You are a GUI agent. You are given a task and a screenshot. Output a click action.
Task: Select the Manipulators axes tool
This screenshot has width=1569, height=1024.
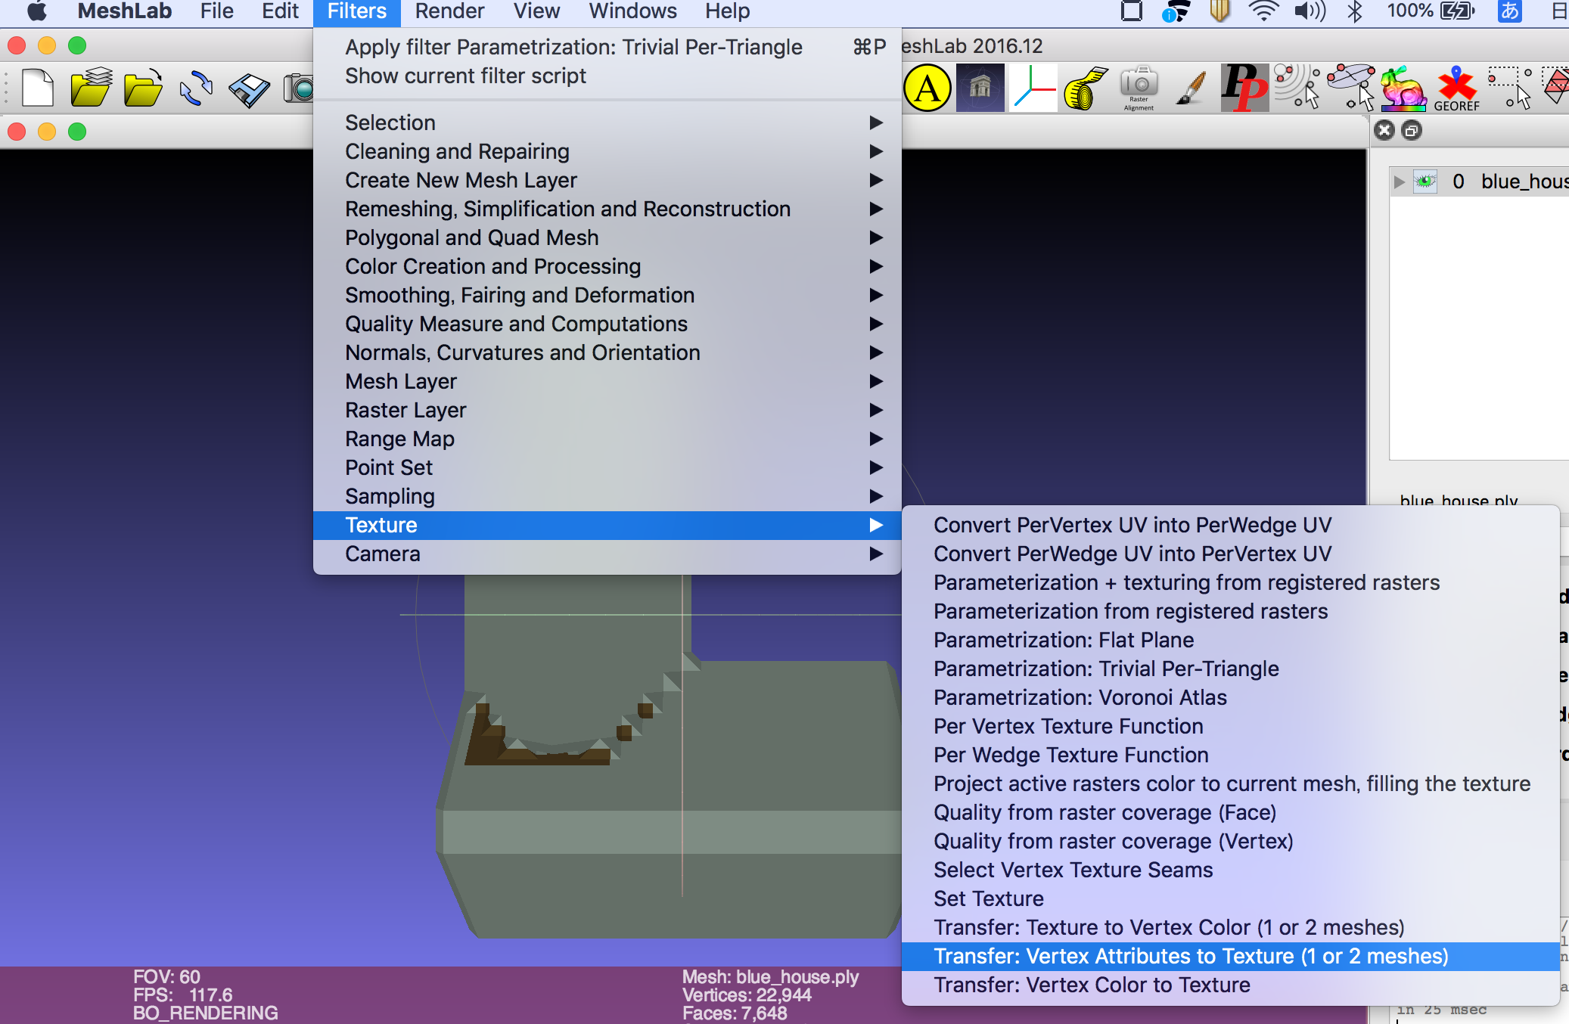pos(1033,88)
